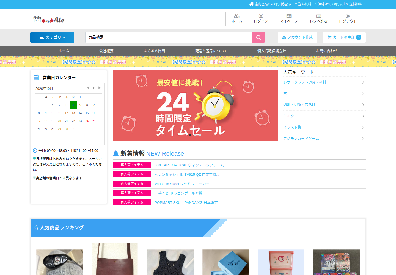The height and width of the screenshot is (275, 396).
Task: Click the Hello Kitty pink box thumbnail
Action: pos(281,262)
